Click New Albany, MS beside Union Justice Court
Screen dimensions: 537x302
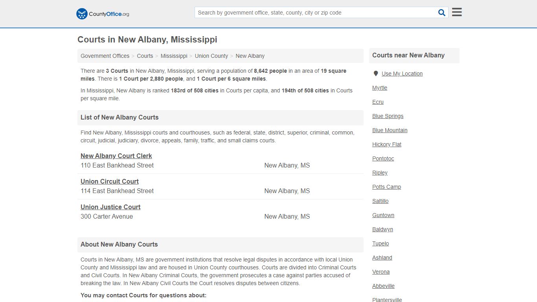click(x=287, y=216)
